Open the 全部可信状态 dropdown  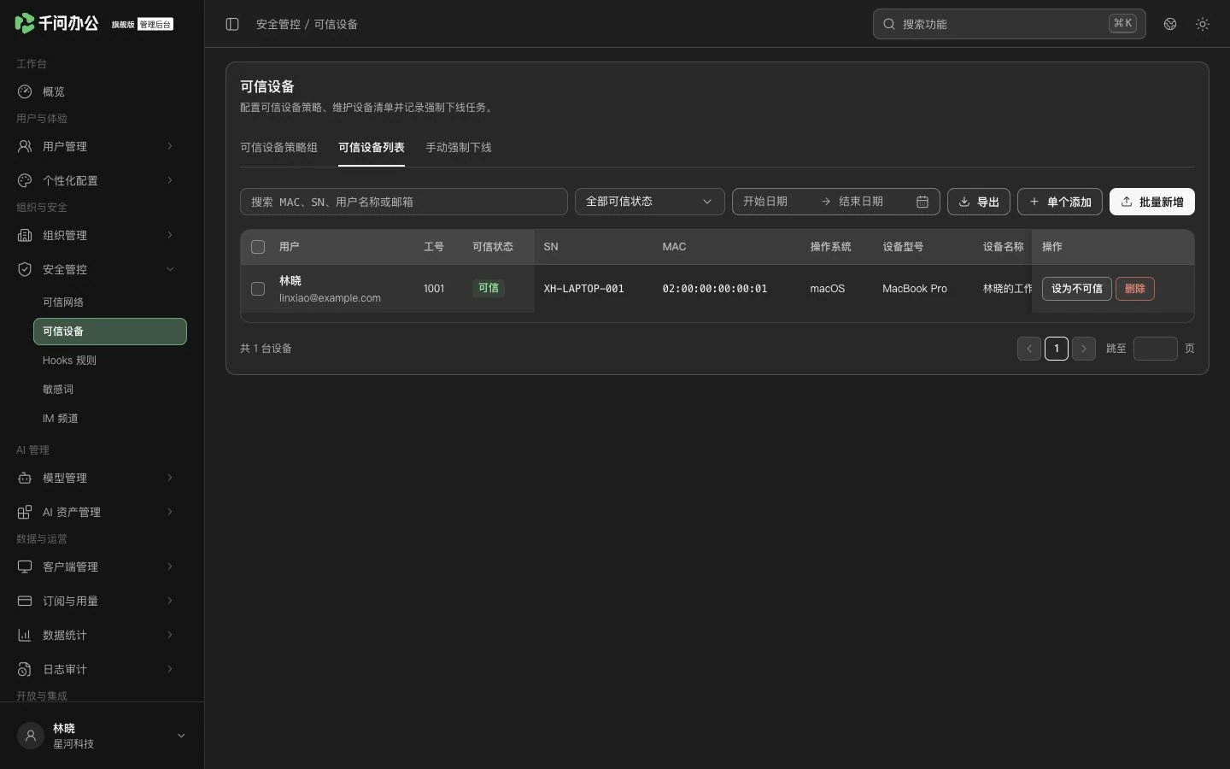(x=649, y=202)
